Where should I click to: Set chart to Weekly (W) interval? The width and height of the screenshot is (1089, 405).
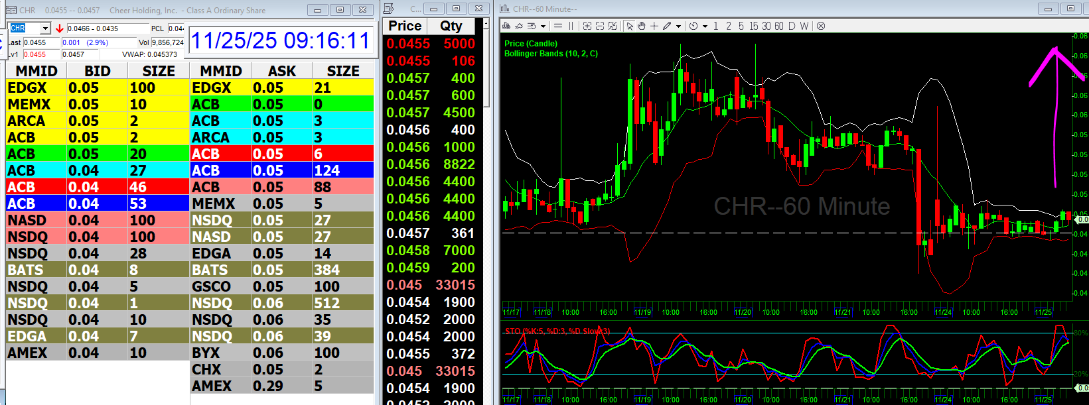pos(804,26)
